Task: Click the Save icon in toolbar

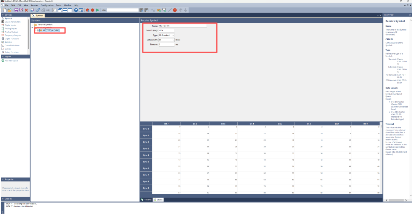Action: point(16,10)
